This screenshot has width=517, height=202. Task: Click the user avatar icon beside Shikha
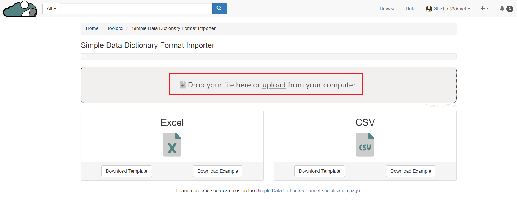(429, 9)
